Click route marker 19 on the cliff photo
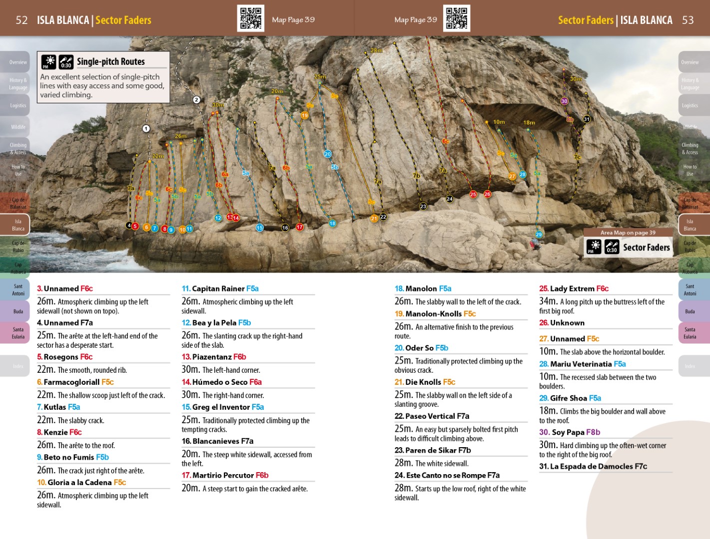The image size is (710, 539). coord(304,115)
